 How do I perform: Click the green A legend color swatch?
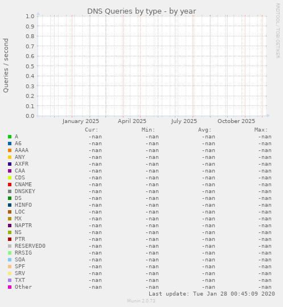tap(10, 137)
